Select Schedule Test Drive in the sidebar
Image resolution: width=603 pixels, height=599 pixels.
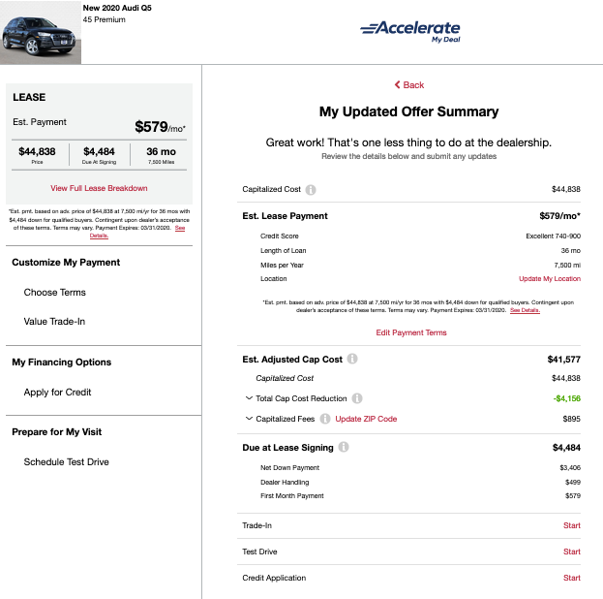coord(67,462)
